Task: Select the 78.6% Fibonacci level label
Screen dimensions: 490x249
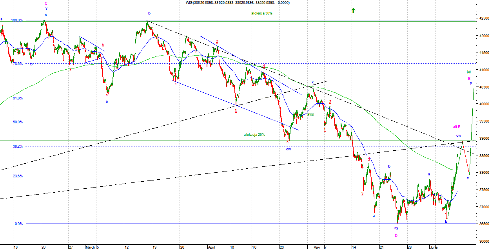Action: coord(18,63)
